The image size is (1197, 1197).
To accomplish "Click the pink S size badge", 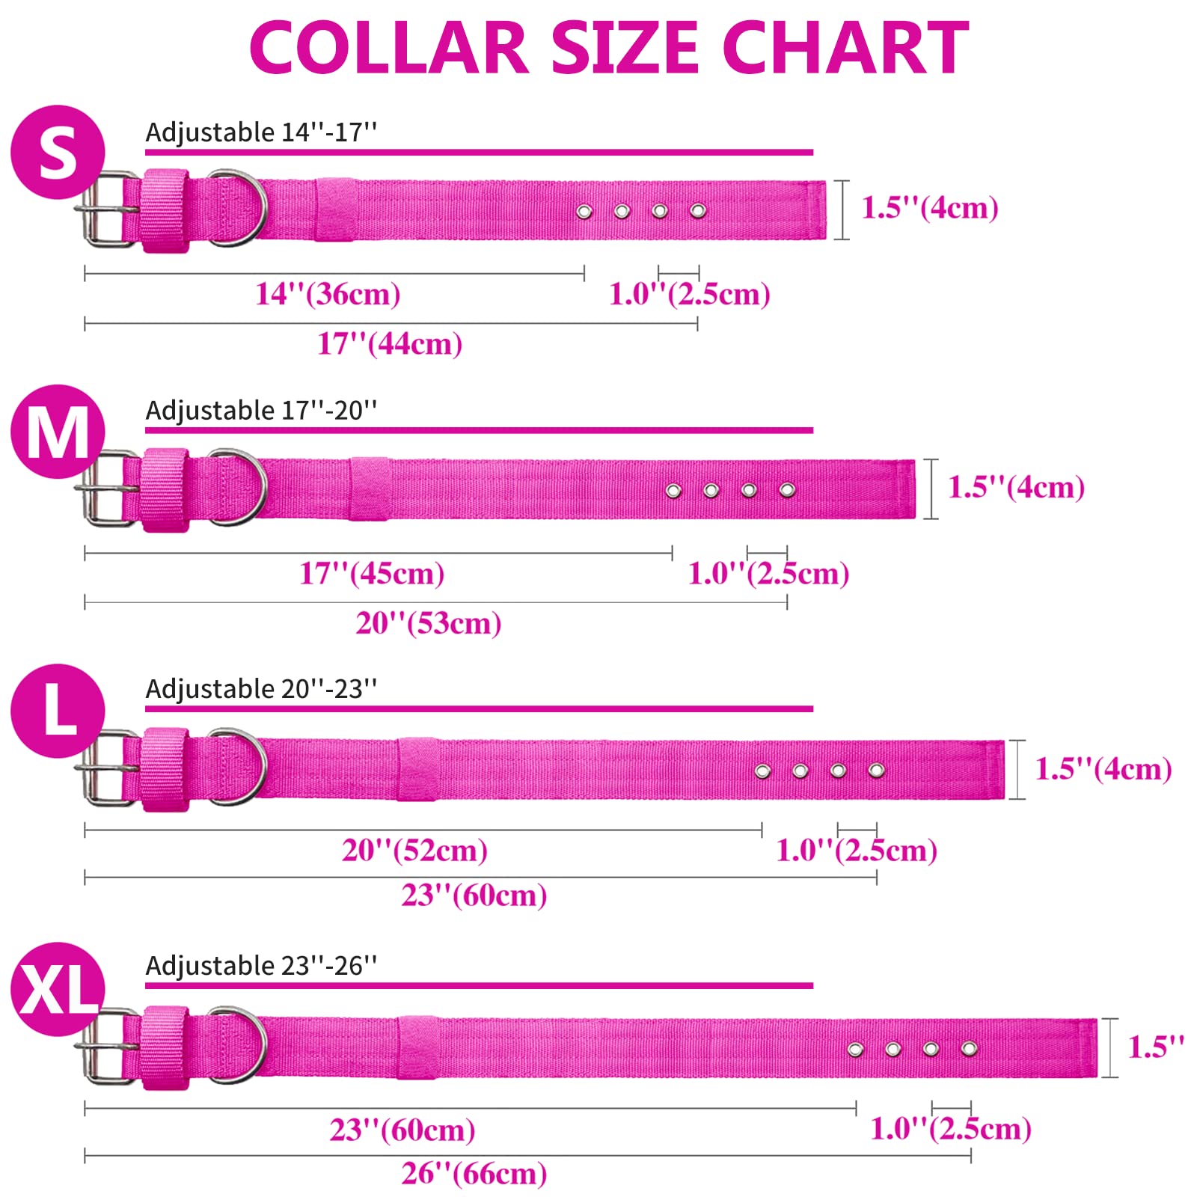I will click(x=58, y=152).
